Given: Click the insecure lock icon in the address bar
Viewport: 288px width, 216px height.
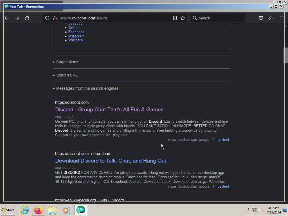Looking at the screenshot, I should (55, 18).
